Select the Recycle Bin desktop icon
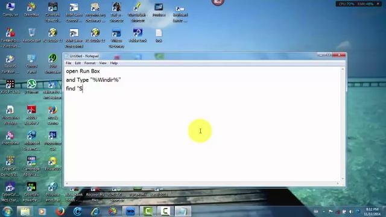Image resolution: width=386 pixels, height=217 pixels. [31, 36]
